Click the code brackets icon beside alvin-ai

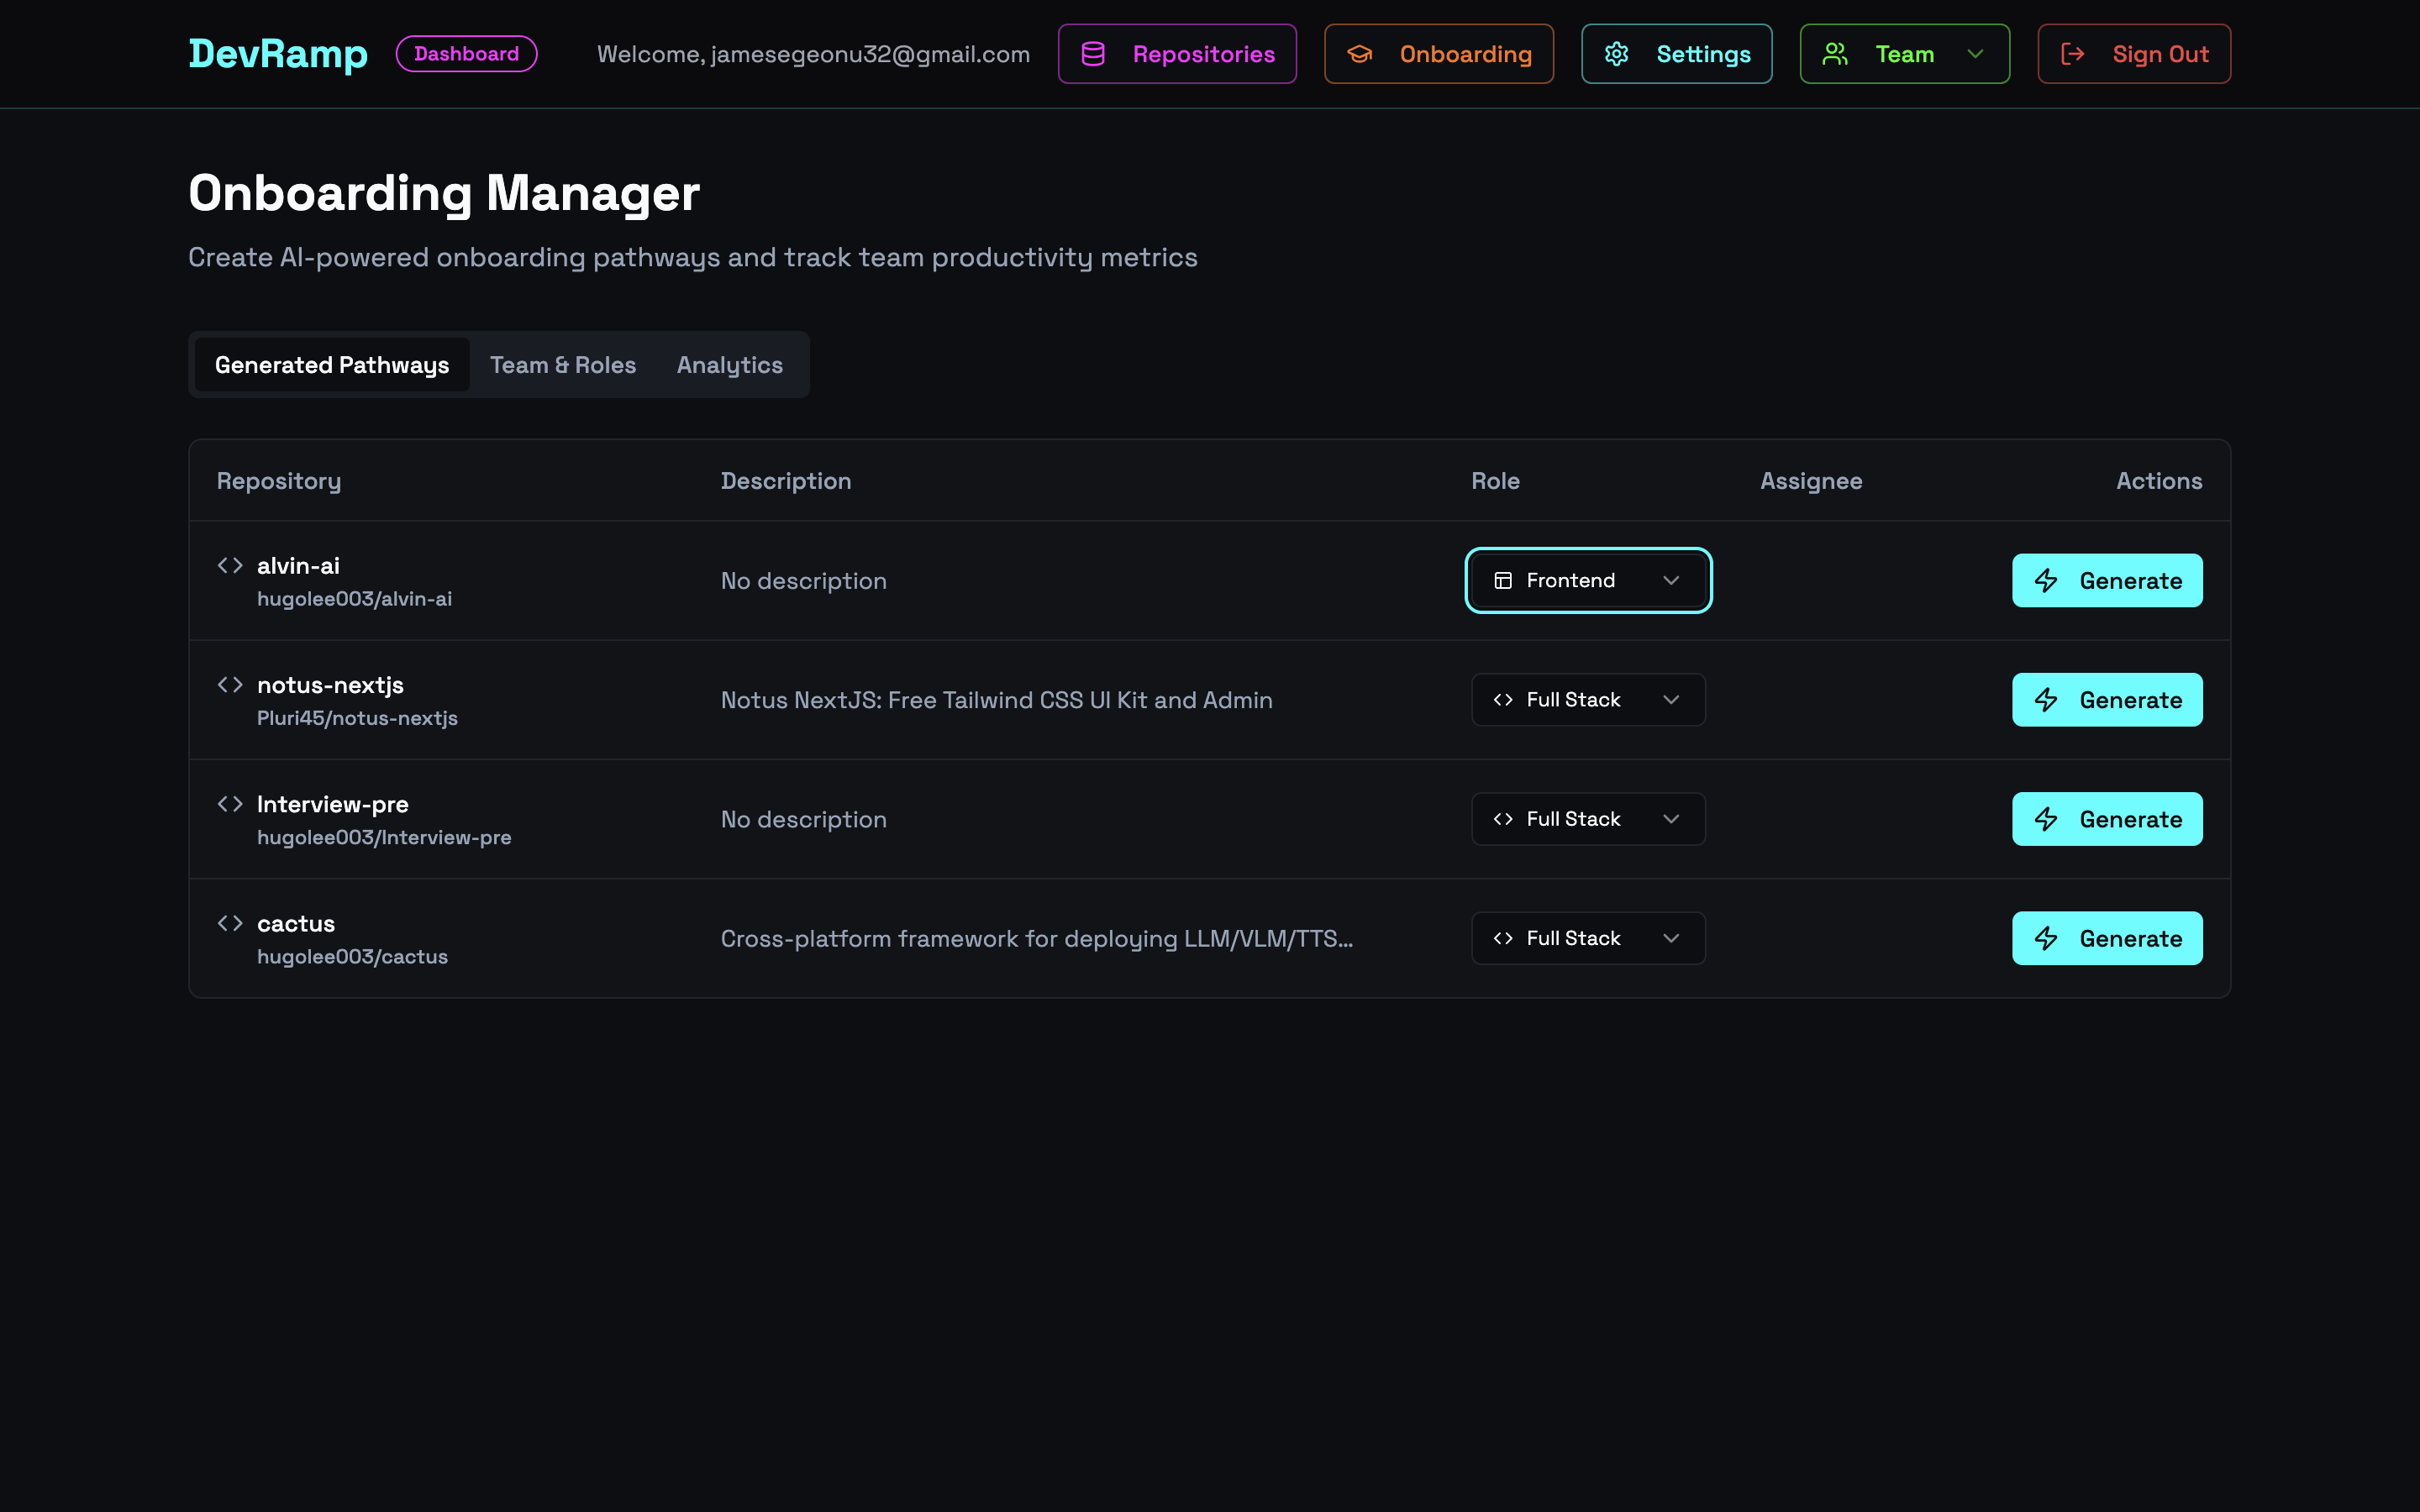(x=229, y=565)
